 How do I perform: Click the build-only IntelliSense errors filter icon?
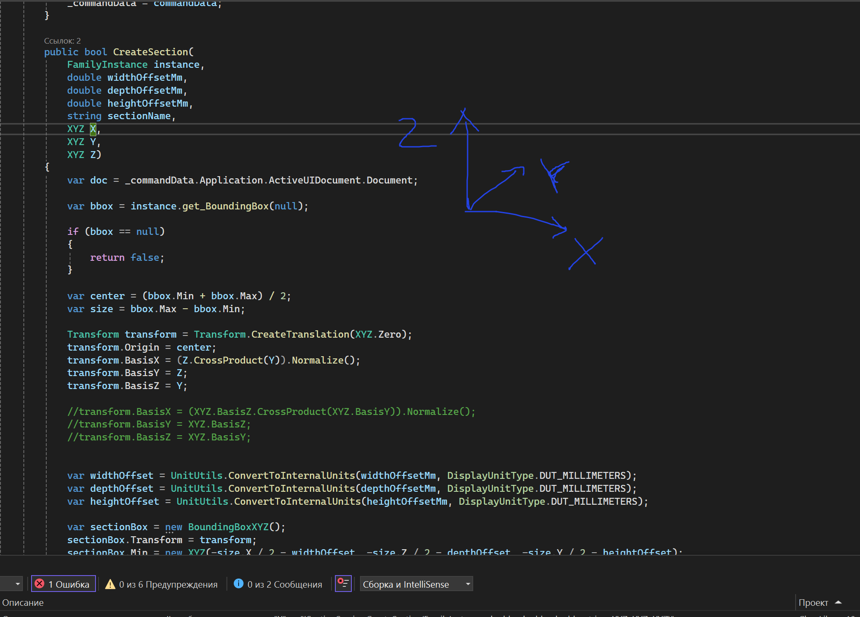coord(343,583)
